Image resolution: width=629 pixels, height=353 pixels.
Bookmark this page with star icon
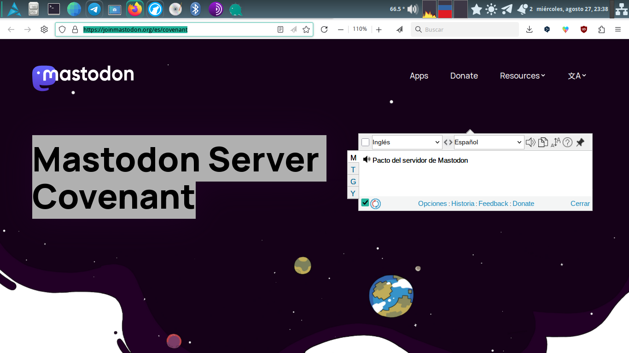click(x=306, y=29)
